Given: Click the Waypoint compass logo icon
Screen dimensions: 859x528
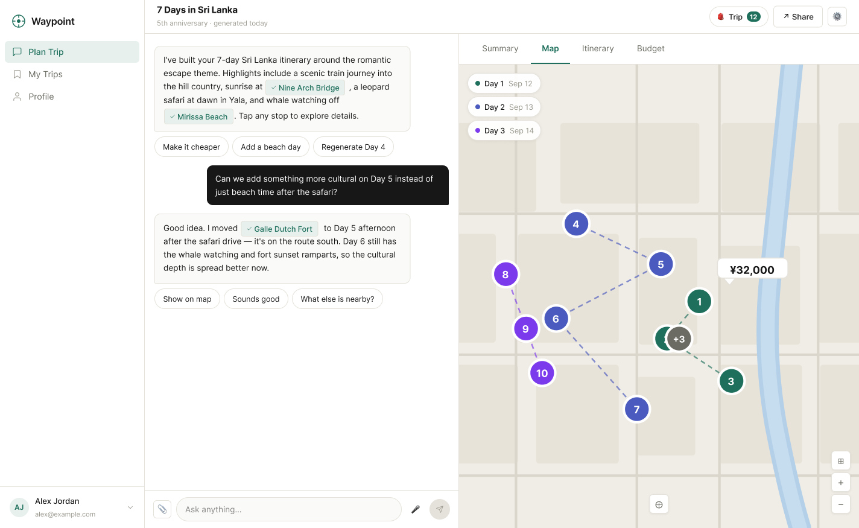Looking at the screenshot, I should pos(19,21).
